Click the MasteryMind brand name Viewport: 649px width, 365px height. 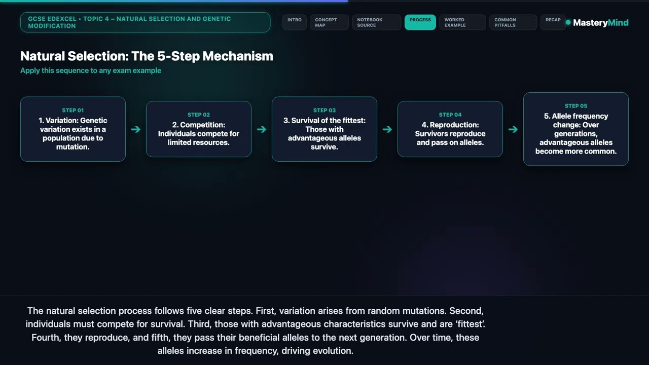[x=601, y=22]
